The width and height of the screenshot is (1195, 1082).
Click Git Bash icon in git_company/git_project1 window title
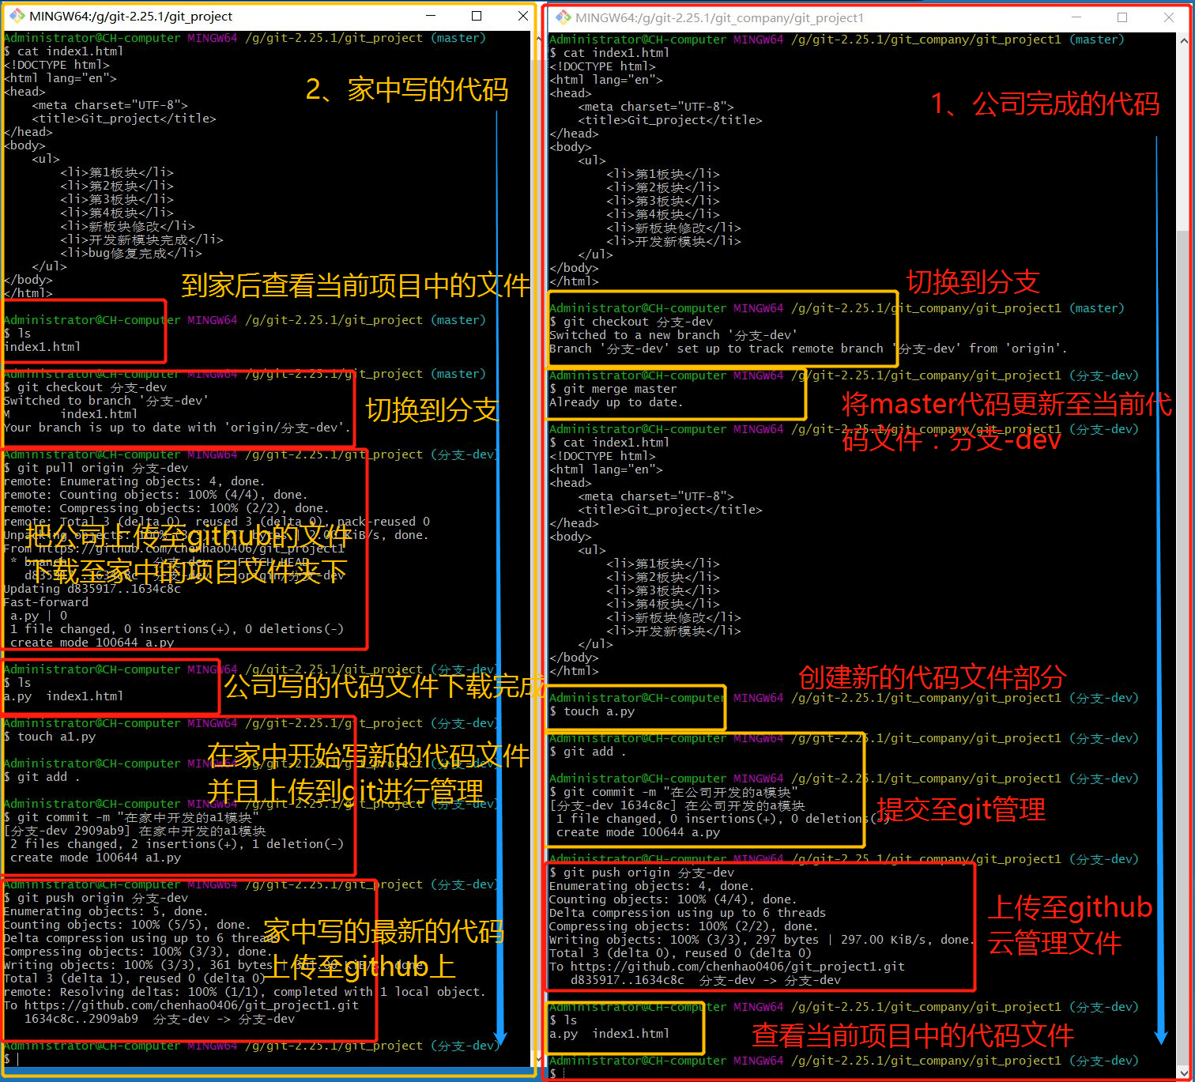(563, 17)
